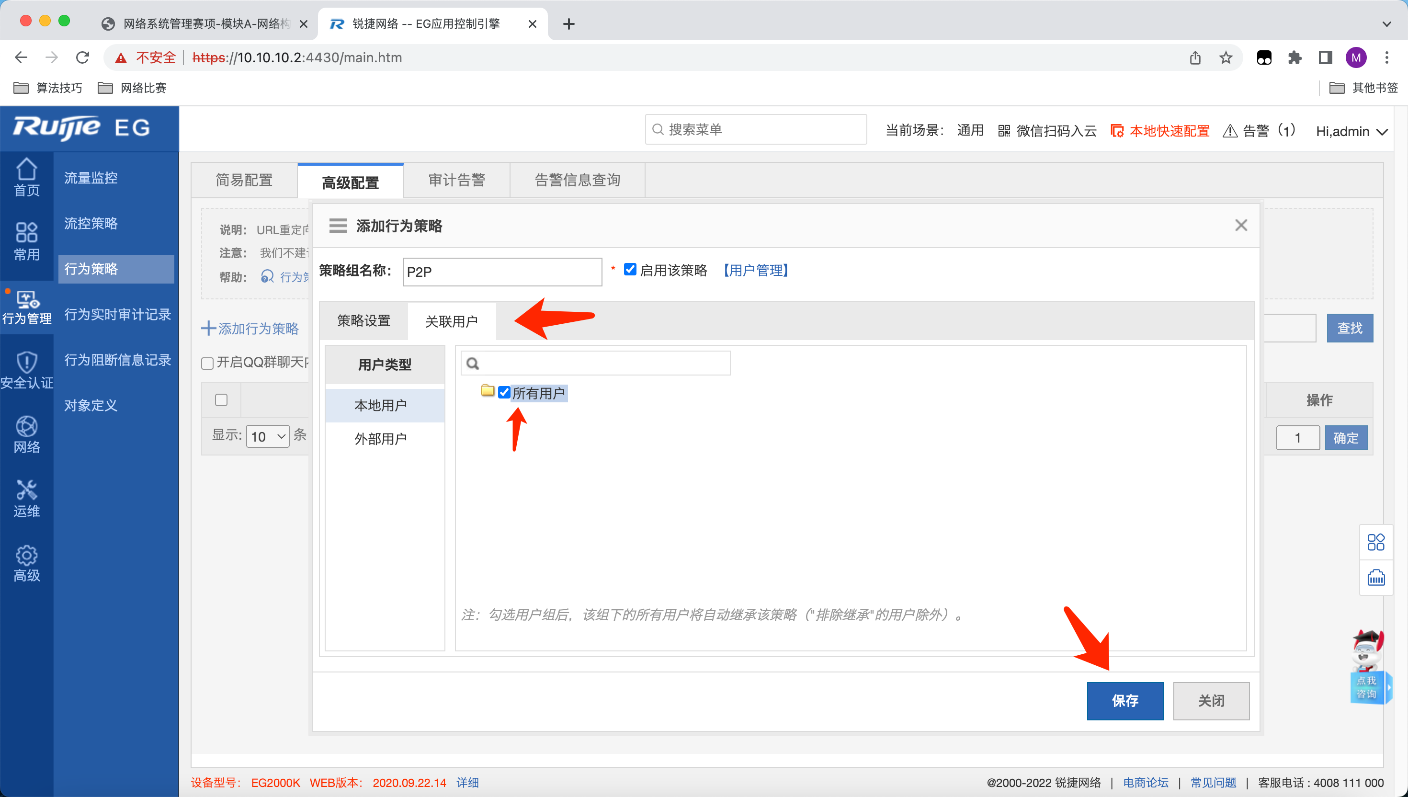This screenshot has width=1408, height=797.
Task: Expand the browser tab list chevron
Action: (1386, 23)
